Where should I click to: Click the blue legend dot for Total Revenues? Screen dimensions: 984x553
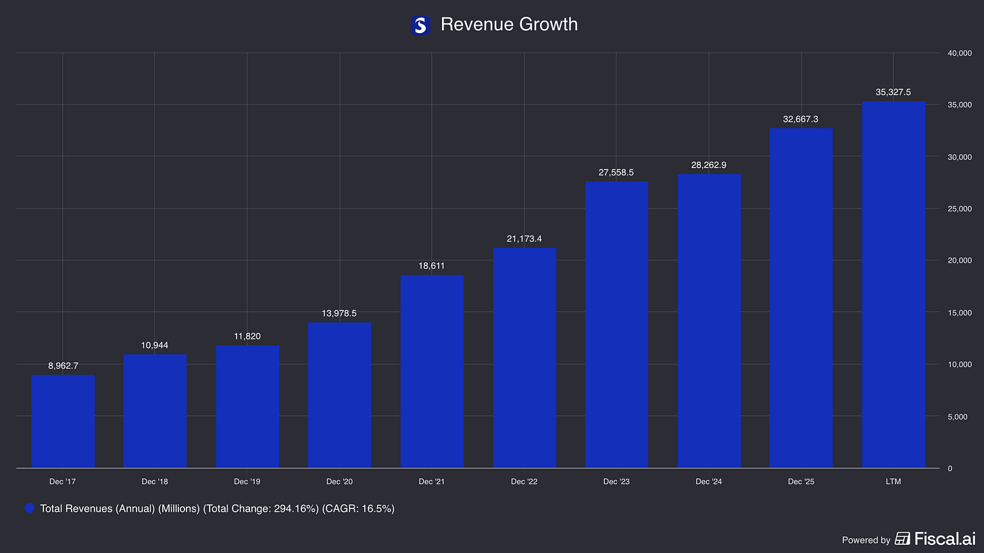pos(29,508)
